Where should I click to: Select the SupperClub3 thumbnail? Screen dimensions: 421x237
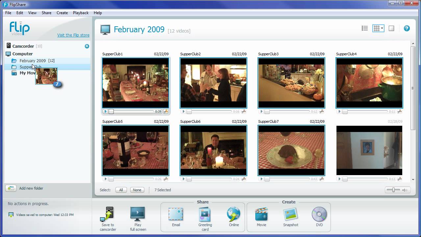(x=291, y=83)
